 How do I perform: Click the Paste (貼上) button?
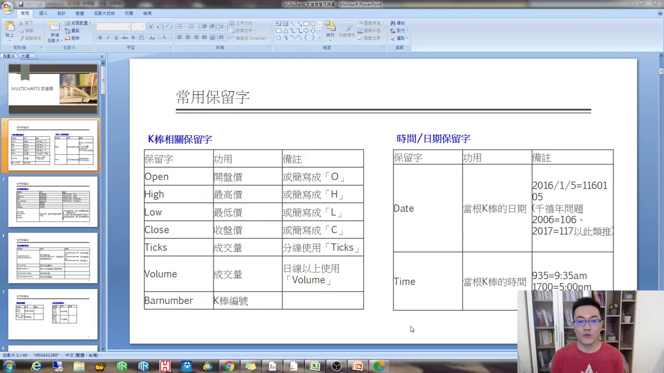coord(9,30)
